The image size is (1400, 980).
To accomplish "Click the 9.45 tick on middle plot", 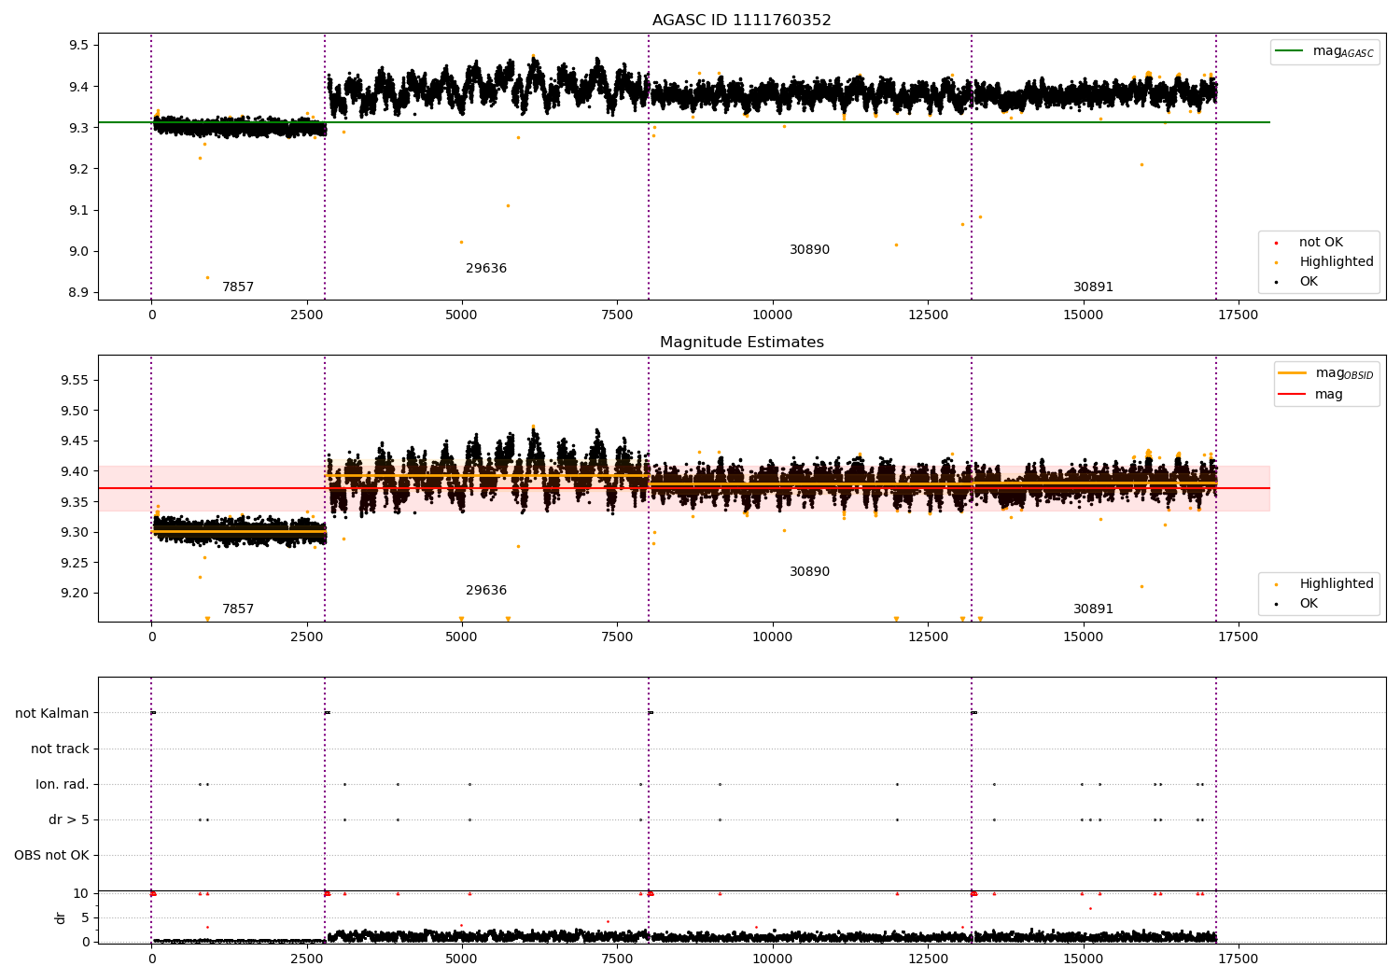I will click(76, 441).
